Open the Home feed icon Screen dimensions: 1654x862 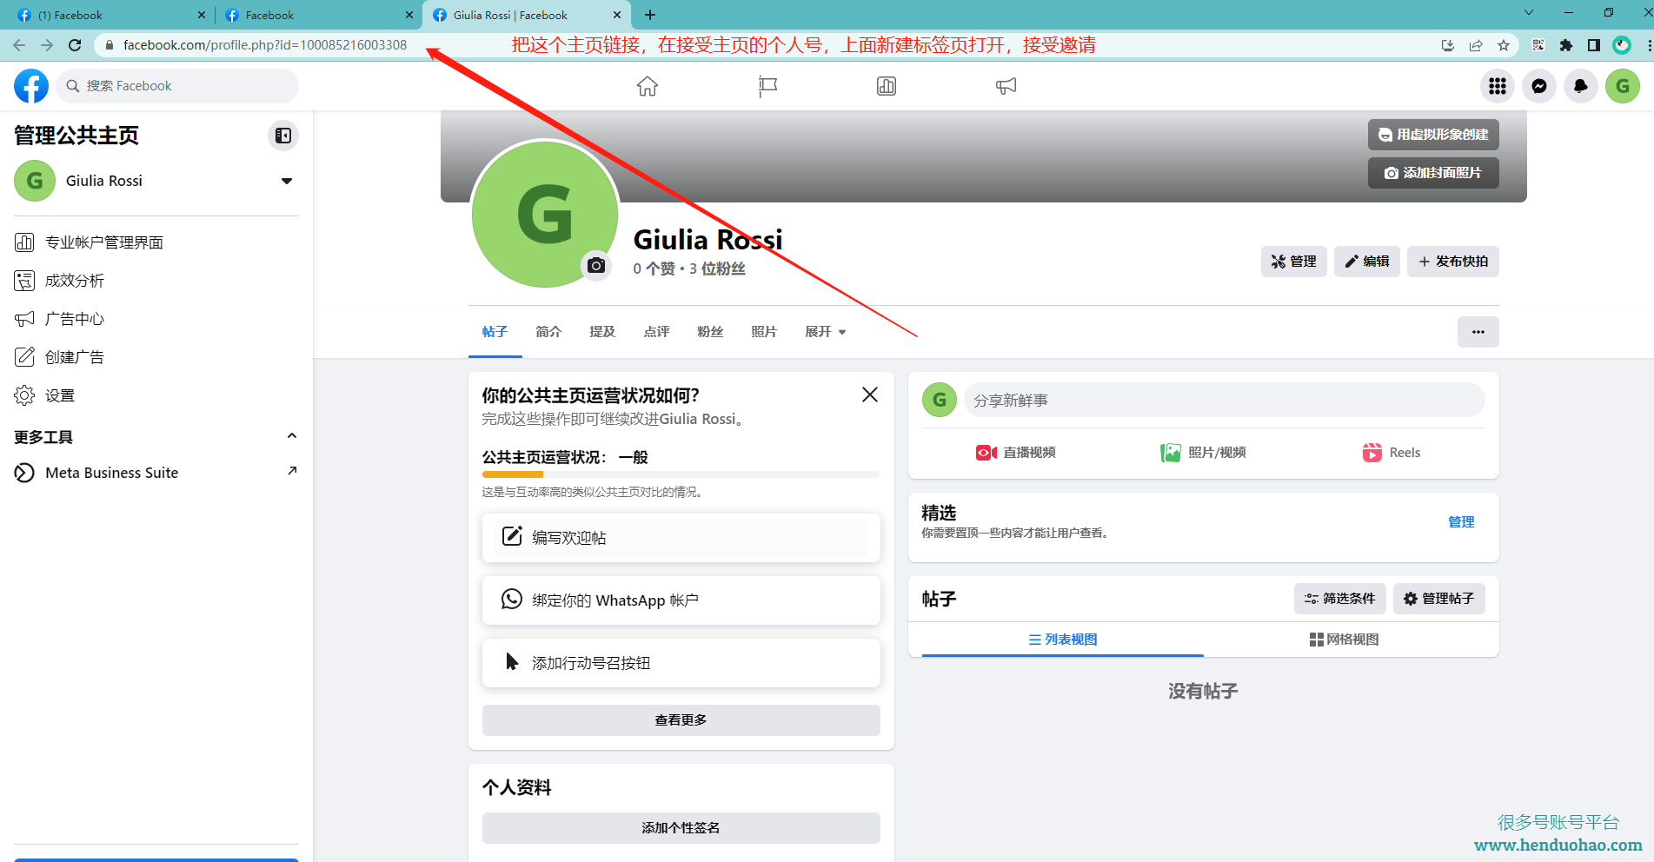pos(648,86)
